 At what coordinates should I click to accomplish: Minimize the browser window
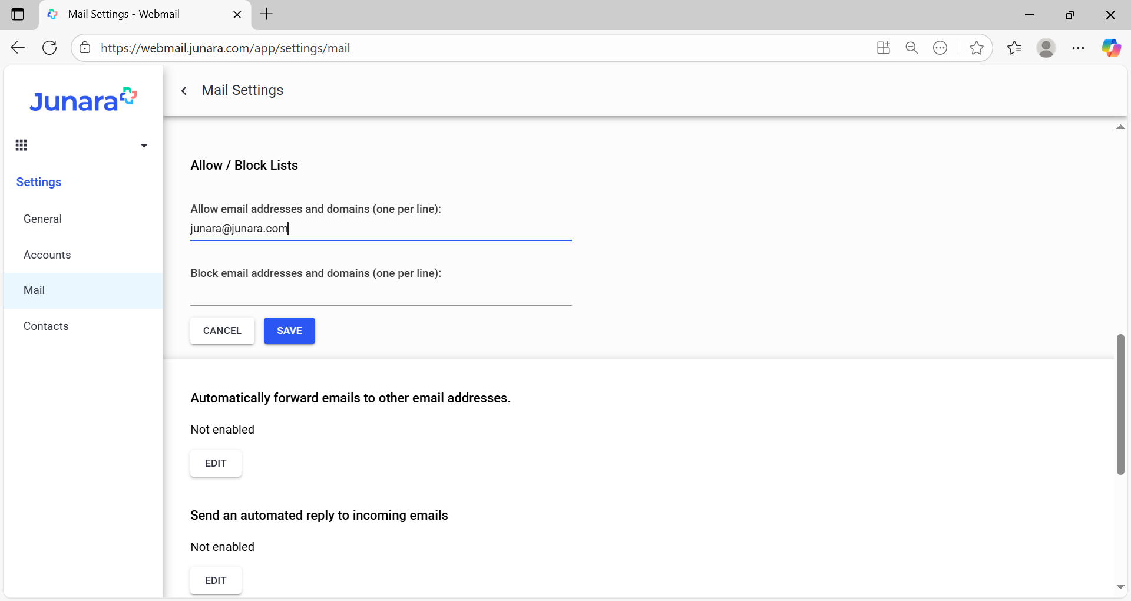[1030, 15]
